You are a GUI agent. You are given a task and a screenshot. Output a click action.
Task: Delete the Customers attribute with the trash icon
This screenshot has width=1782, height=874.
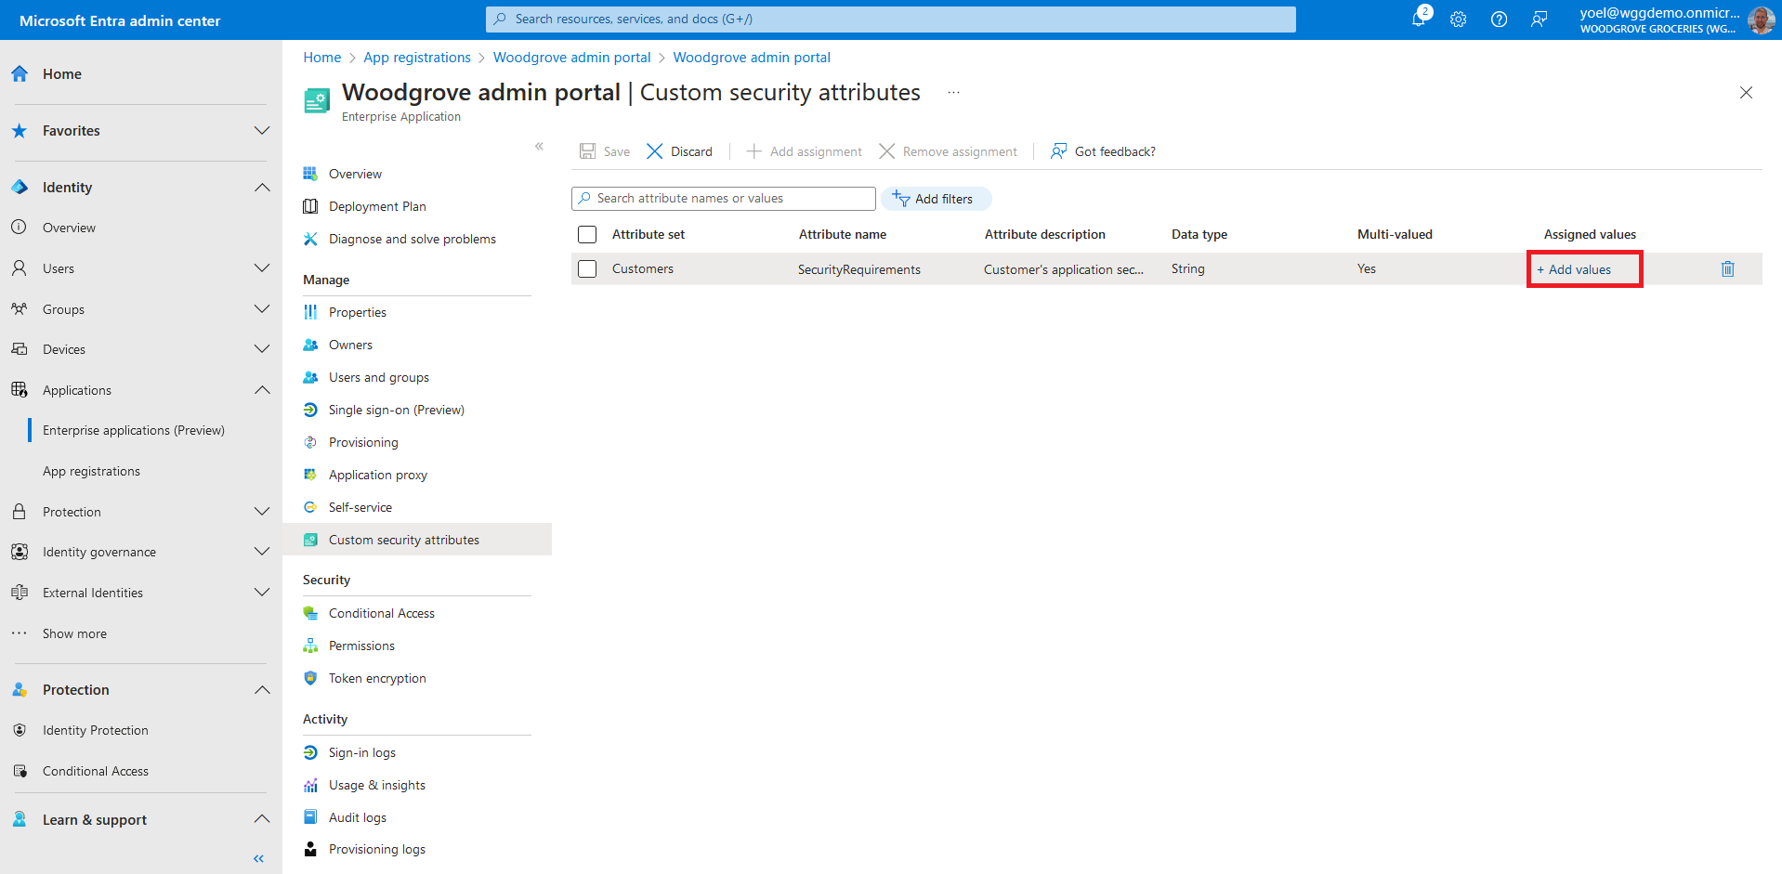(1727, 269)
